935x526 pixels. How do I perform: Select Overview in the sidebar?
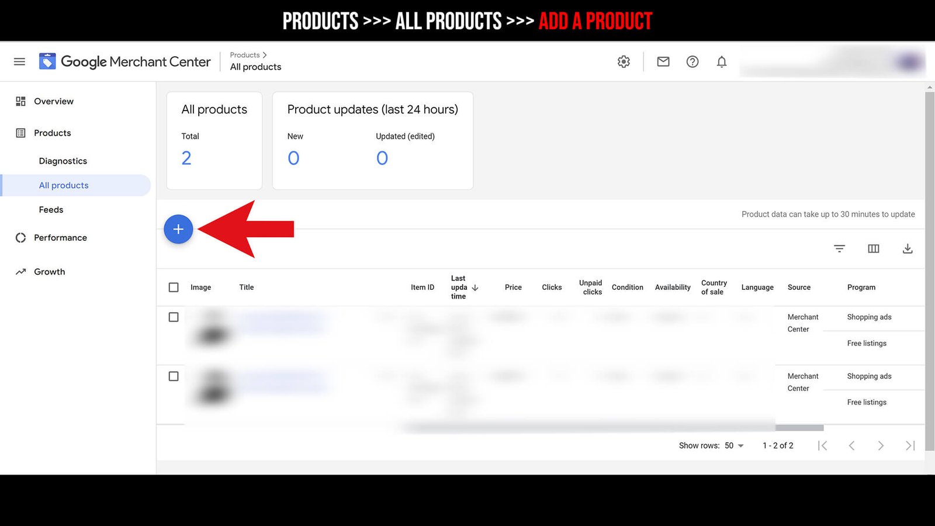(x=54, y=101)
